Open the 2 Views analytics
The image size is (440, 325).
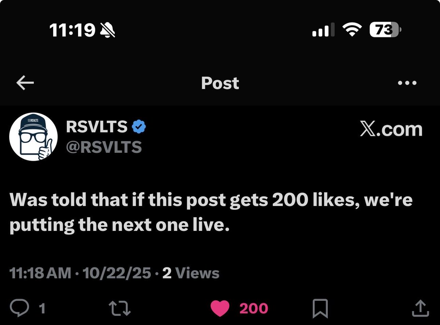point(191,273)
